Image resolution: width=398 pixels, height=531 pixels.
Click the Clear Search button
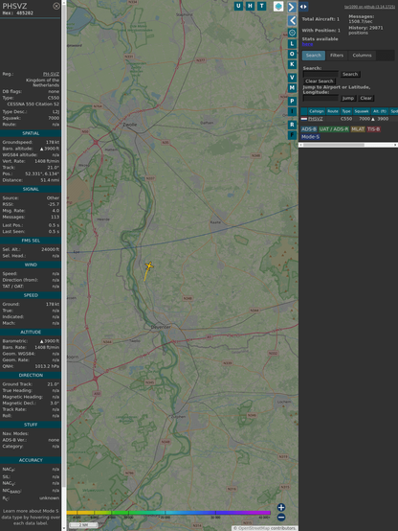pos(320,81)
